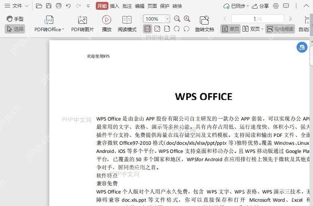Click the save disk icon

coord(49,6)
